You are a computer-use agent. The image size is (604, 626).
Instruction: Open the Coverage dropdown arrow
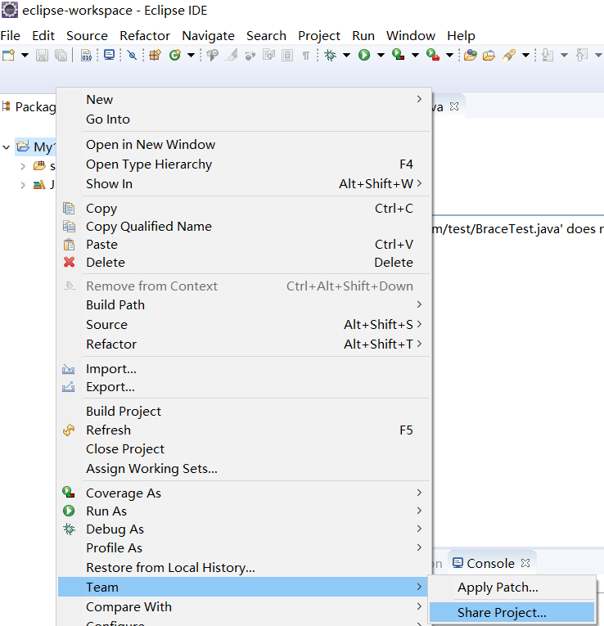[415, 55]
